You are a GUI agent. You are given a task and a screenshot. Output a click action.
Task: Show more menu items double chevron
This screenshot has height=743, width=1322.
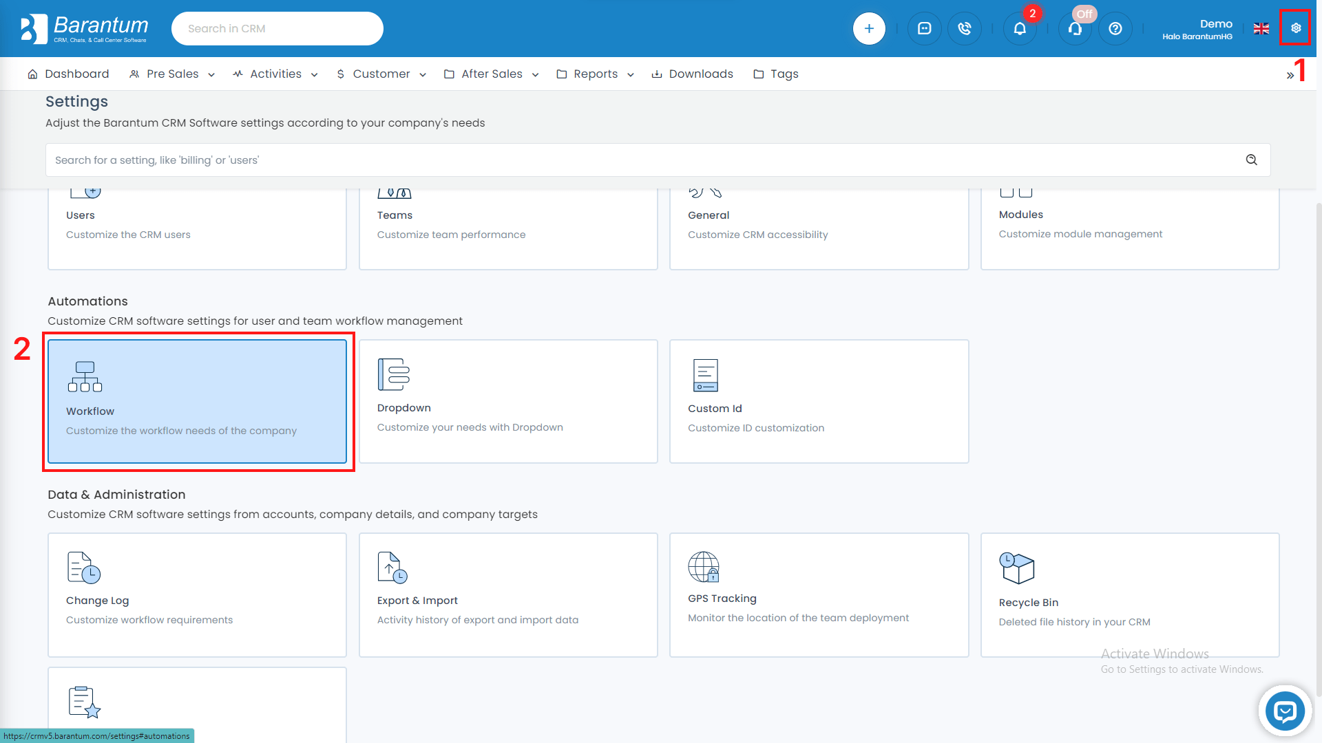1290,75
